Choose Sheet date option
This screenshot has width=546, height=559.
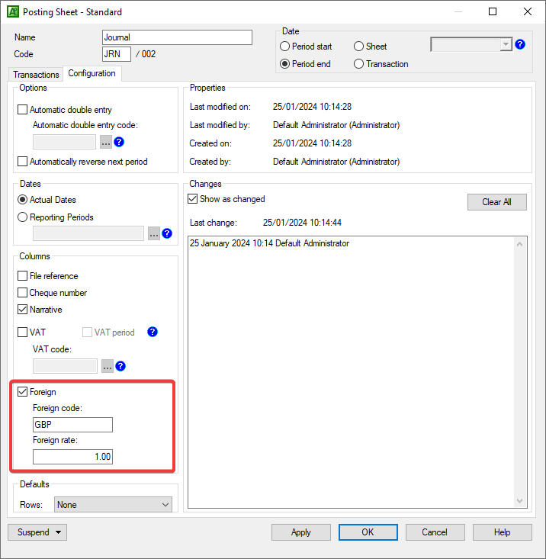(x=358, y=47)
